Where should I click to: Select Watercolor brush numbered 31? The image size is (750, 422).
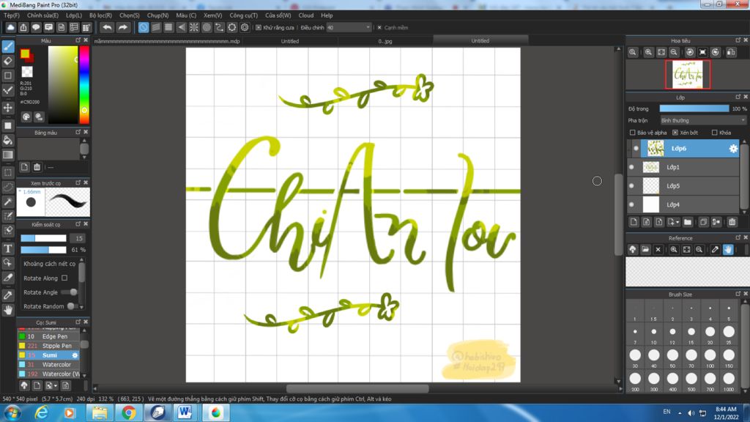coord(48,365)
